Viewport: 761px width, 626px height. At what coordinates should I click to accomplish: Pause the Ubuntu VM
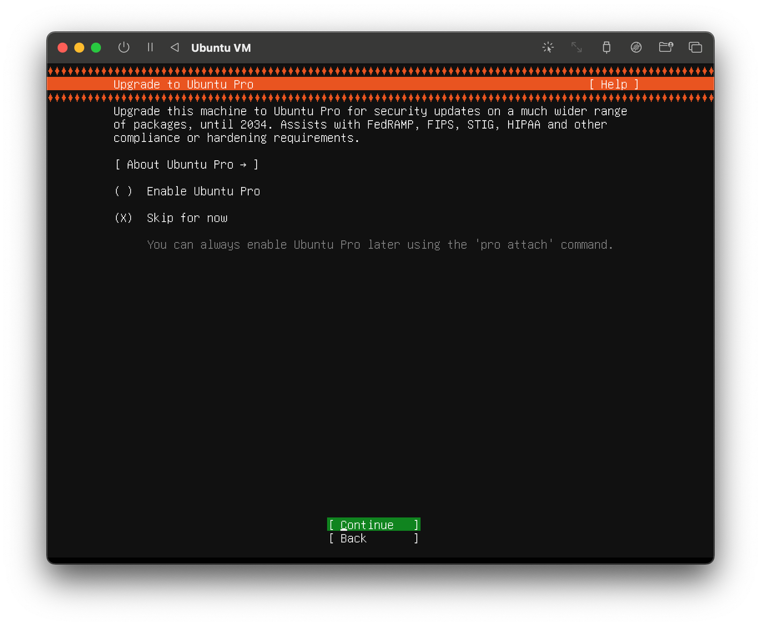[x=150, y=47]
